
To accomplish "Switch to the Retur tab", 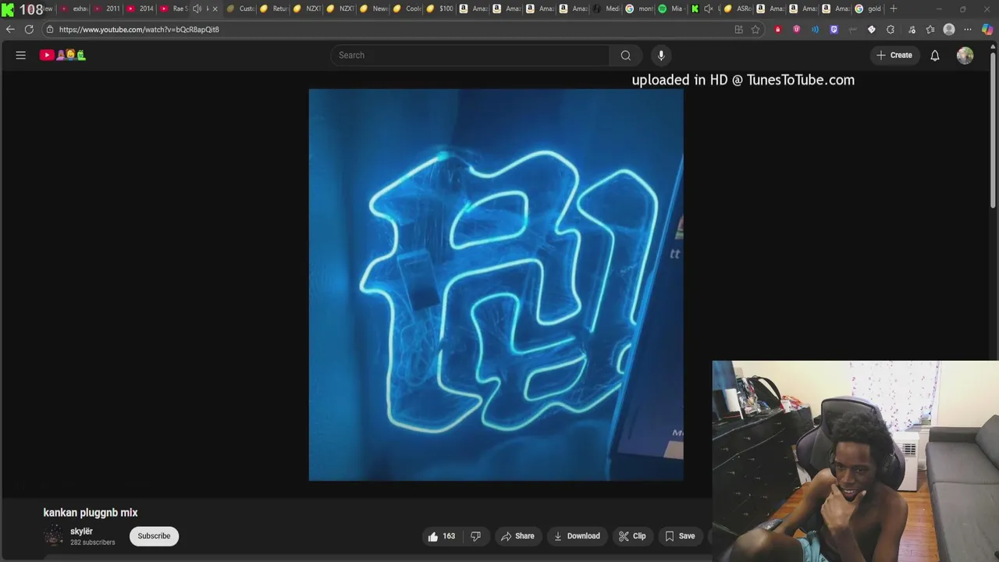I will click(x=274, y=9).
